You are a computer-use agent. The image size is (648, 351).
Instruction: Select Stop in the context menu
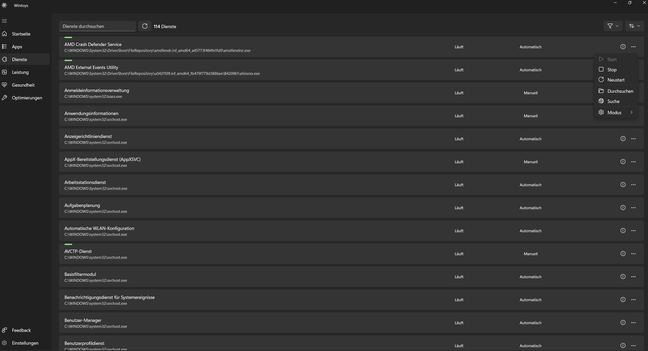[612, 70]
